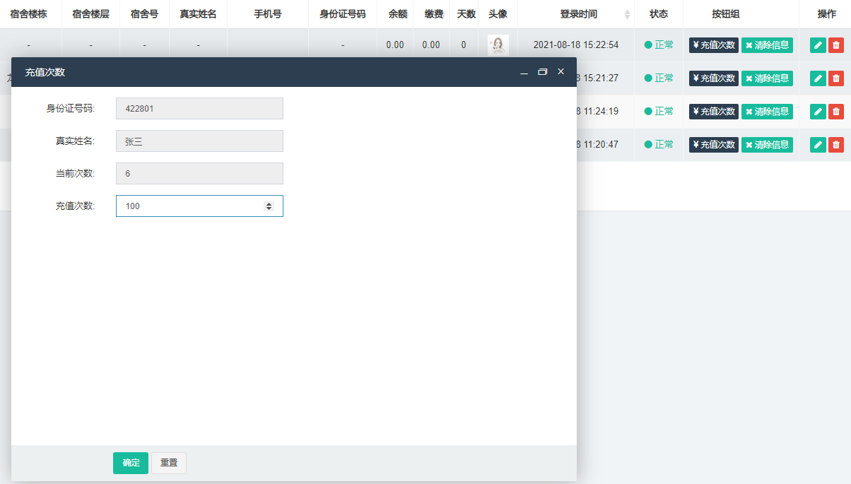The height and width of the screenshot is (484, 851).
Task: Minimize the 充值次数 dialog
Action: (x=524, y=72)
